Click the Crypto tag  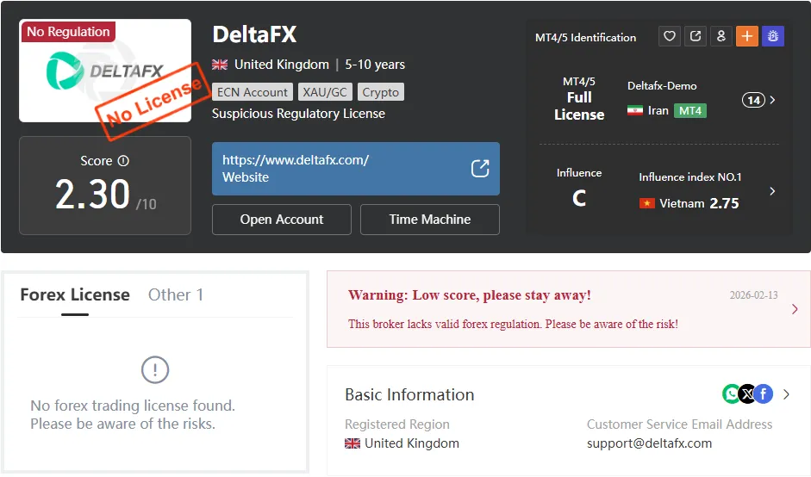pos(381,92)
